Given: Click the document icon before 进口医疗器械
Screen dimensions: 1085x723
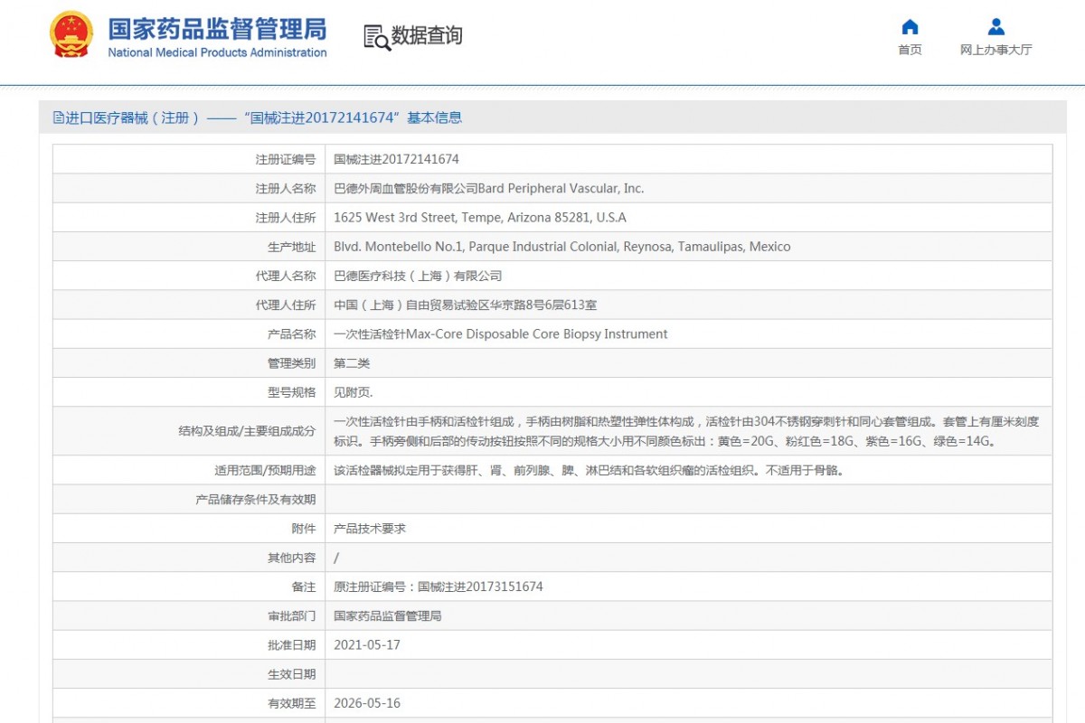Looking at the screenshot, I should [x=59, y=117].
